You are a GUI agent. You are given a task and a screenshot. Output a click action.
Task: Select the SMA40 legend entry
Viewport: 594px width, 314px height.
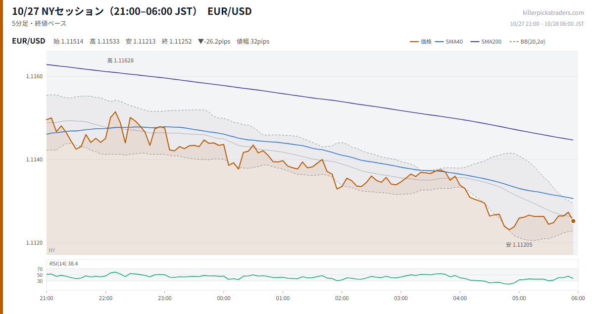click(449, 42)
